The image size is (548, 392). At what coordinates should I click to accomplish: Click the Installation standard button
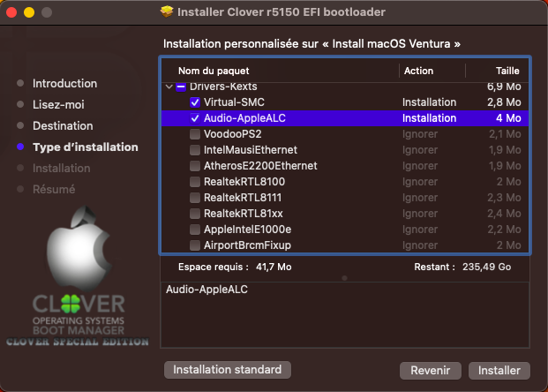pyautogui.click(x=228, y=370)
